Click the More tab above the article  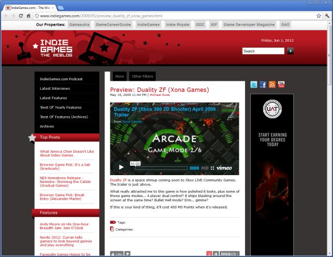point(119,76)
